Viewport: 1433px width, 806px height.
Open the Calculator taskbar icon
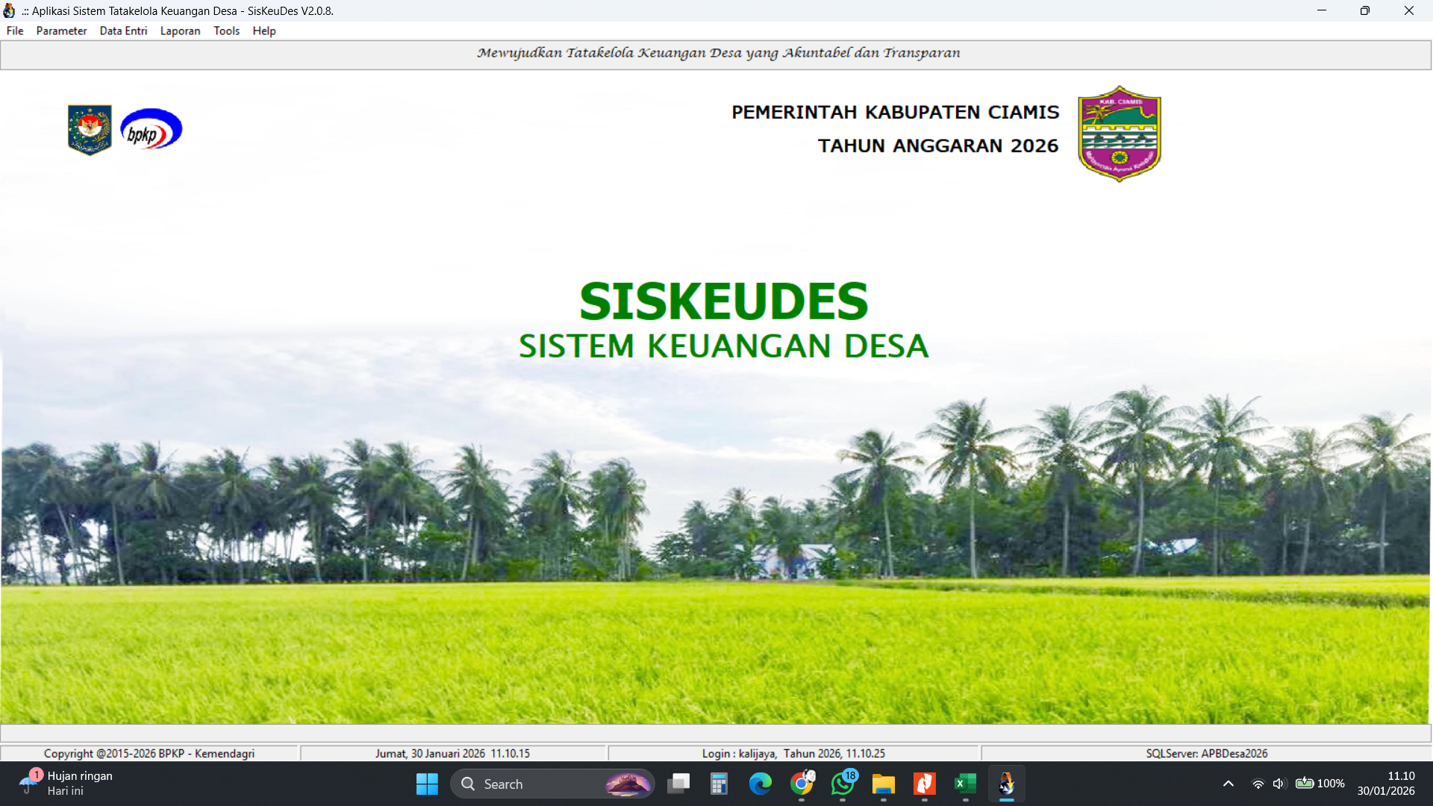click(x=719, y=784)
